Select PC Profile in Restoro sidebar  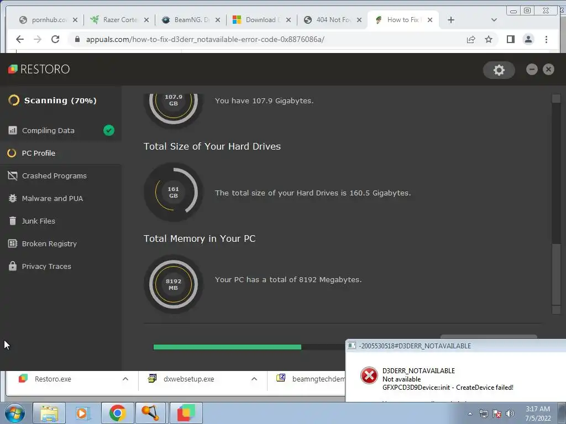pos(61,153)
